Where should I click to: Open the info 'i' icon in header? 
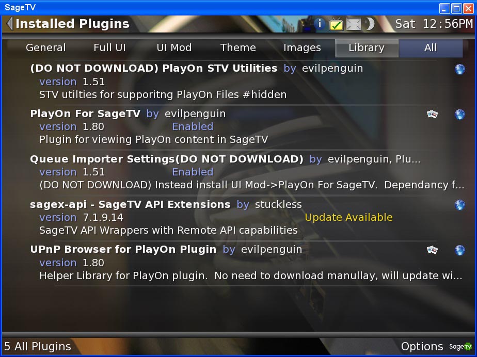pyautogui.click(x=319, y=23)
